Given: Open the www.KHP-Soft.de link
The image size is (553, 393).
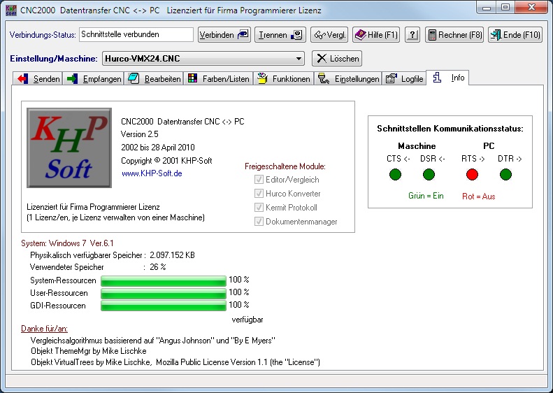Looking at the screenshot, I should click(x=152, y=173).
